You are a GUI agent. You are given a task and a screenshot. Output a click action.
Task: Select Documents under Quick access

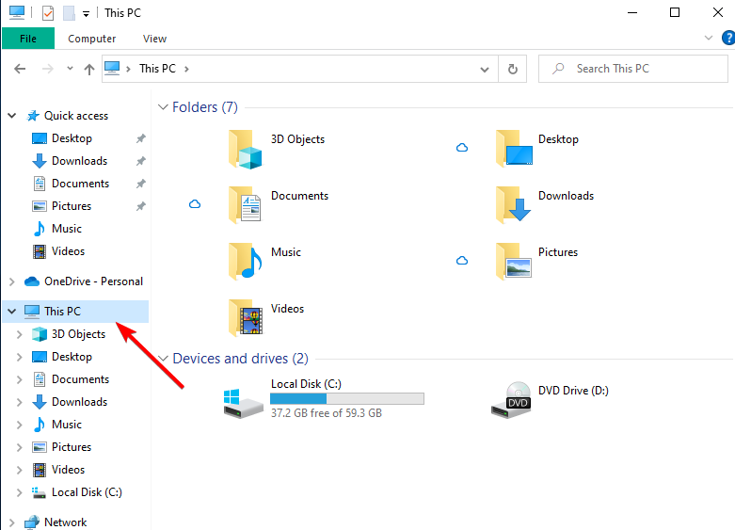pos(80,184)
